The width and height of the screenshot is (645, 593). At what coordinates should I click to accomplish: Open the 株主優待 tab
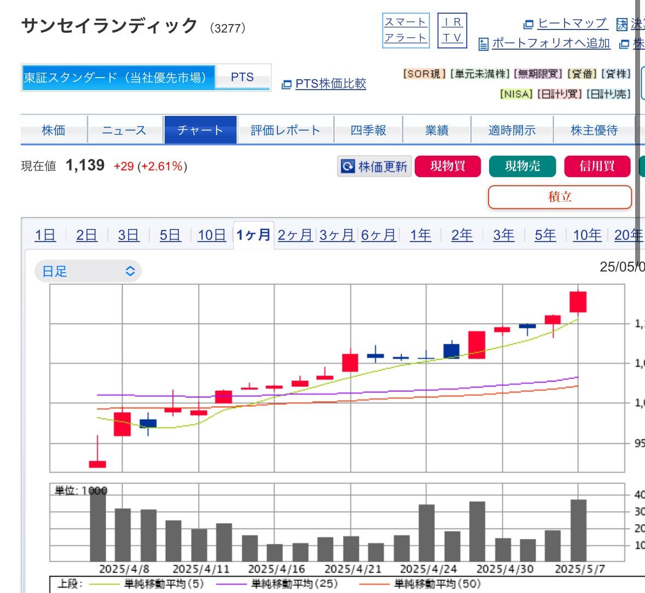594,130
